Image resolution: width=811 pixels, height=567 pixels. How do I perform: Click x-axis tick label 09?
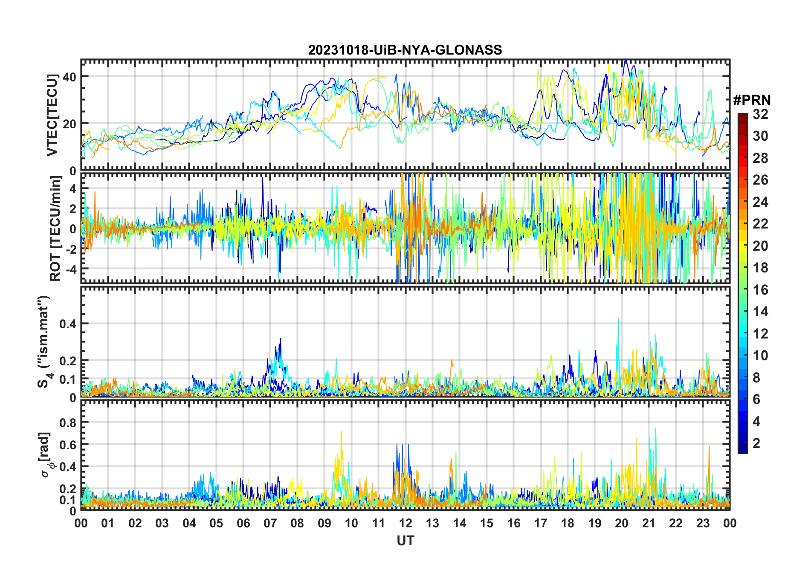click(x=324, y=524)
